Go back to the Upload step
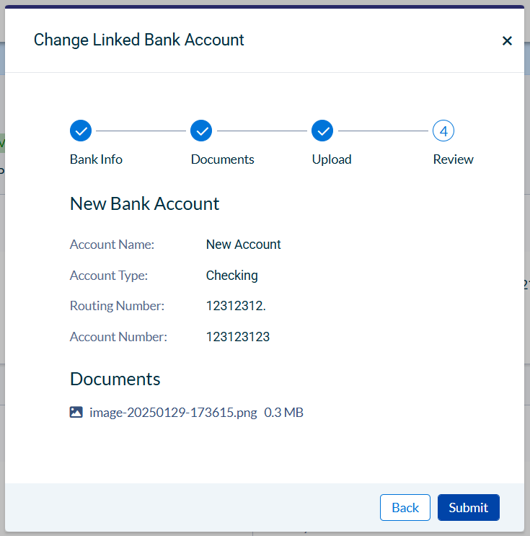 (x=405, y=507)
